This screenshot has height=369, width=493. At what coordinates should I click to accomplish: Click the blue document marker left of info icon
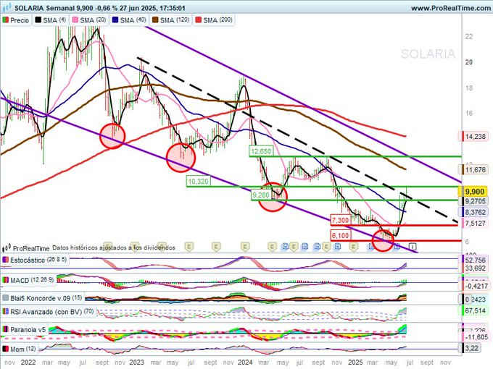pos(397,247)
